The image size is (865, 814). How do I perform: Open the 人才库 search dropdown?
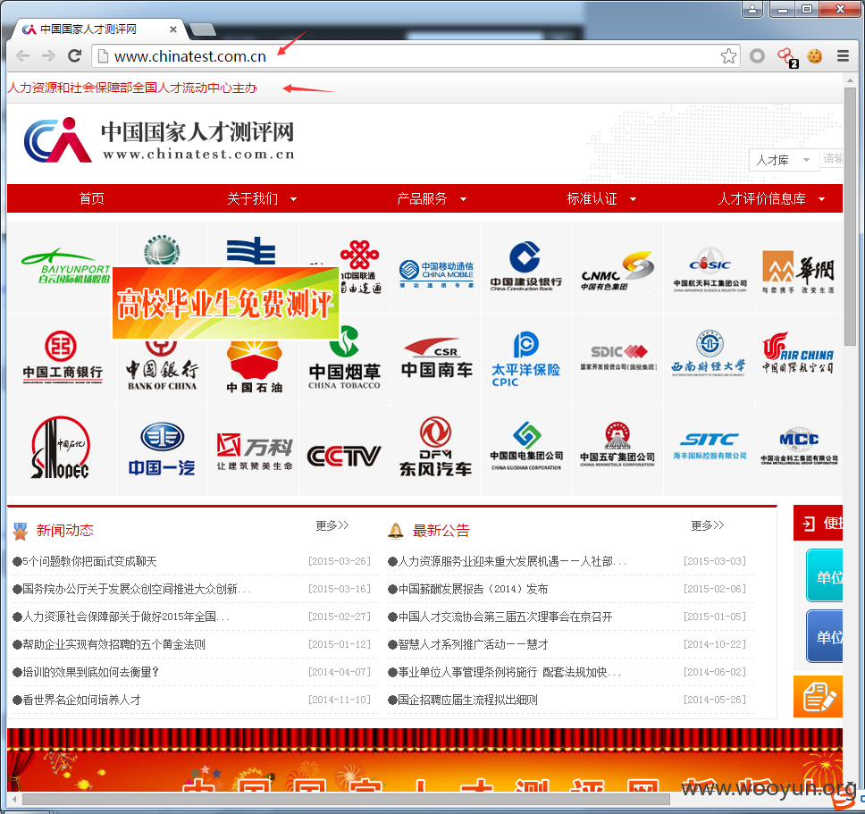pyautogui.click(x=784, y=160)
